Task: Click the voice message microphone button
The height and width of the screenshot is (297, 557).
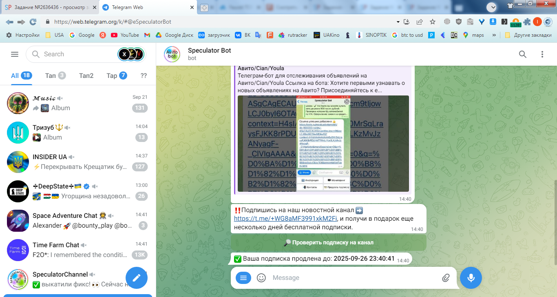Action: tap(471, 278)
